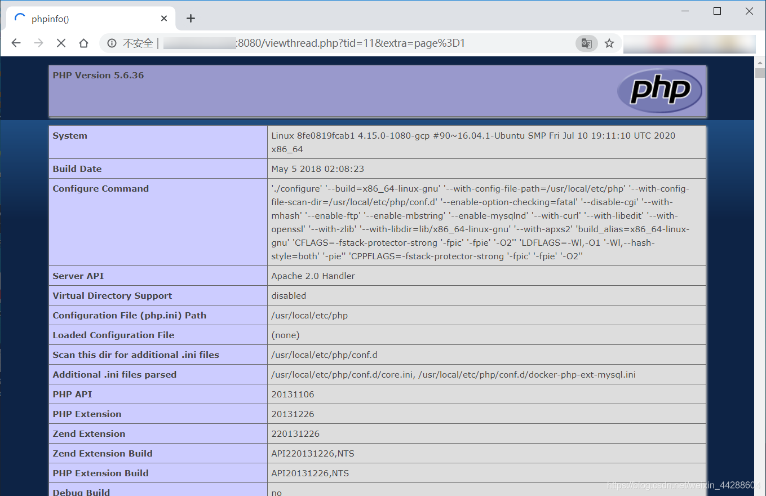Click the /usr/local/etc/php path value

pyautogui.click(x=309, y=316)
